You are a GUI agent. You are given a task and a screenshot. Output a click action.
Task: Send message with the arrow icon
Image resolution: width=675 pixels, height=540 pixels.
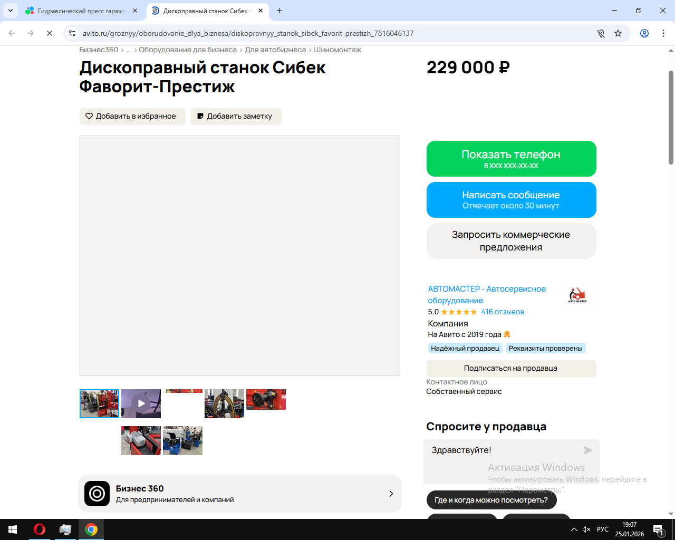(x=588, y=450)
